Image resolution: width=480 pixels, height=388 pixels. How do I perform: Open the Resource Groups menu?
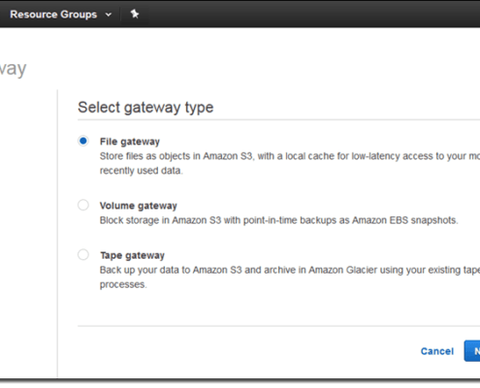(53, 15)
